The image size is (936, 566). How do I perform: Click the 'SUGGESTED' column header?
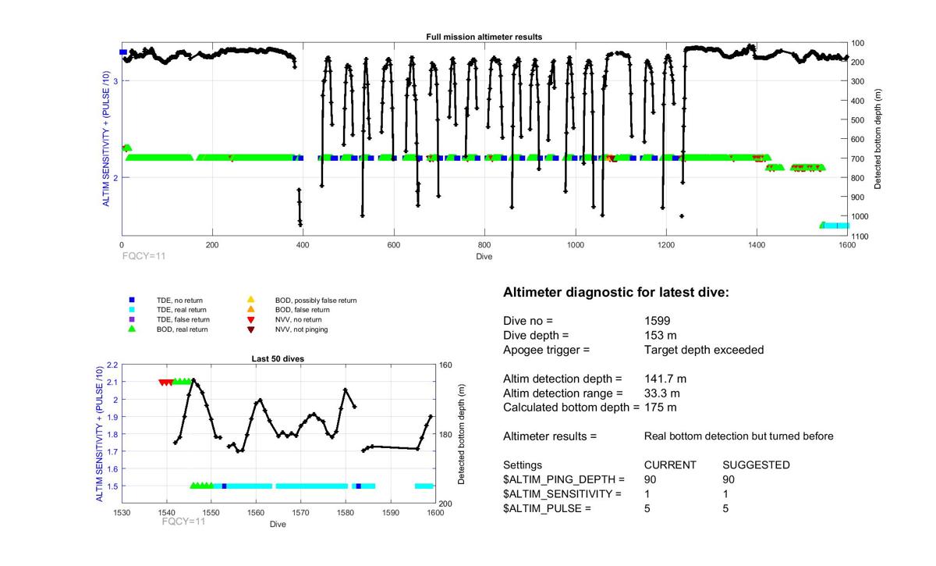point(756,465)
